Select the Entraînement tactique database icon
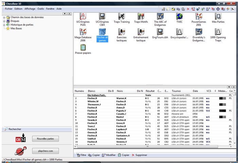This screenshot has width=238, height=163. click(x=141, y=35)
